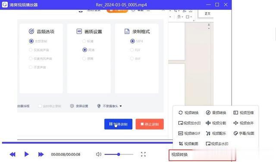The height and width of the screenshot is (162, 276).
Task: Click the Rec_2024-03-05_0005.mp4 title text
Action: [121, 5]
